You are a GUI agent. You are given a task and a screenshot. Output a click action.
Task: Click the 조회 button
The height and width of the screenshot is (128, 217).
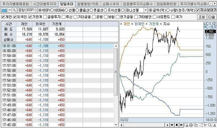202,17
